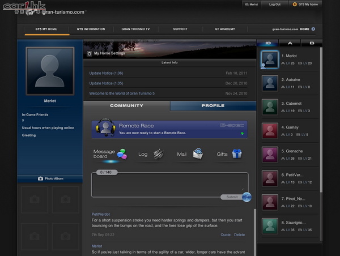Open the GT ACADEMY navigation tab

pos(225,29)
